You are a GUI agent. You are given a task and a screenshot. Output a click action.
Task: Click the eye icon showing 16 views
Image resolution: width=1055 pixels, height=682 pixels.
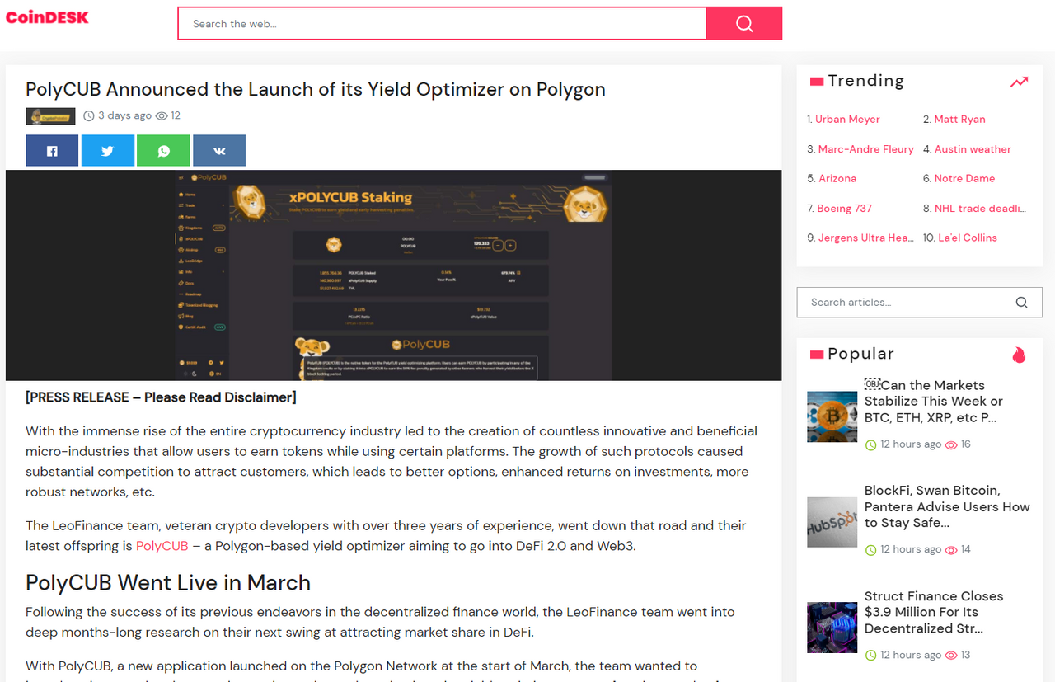(x=950, y=444)
